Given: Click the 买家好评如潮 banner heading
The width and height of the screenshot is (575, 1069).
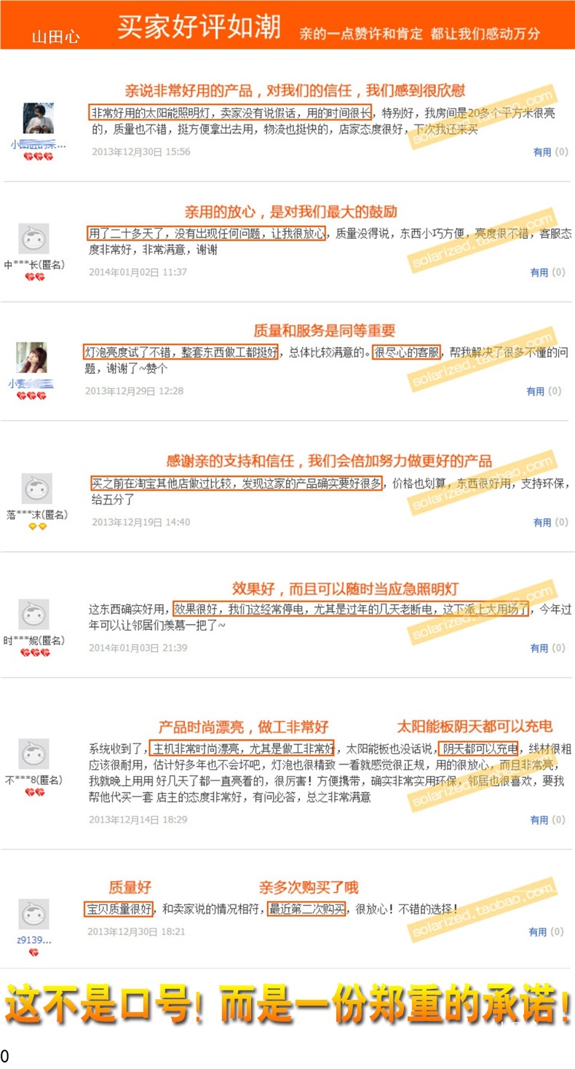Looking at the screenshot, I should pyautogui.click(x=199, y=28).
